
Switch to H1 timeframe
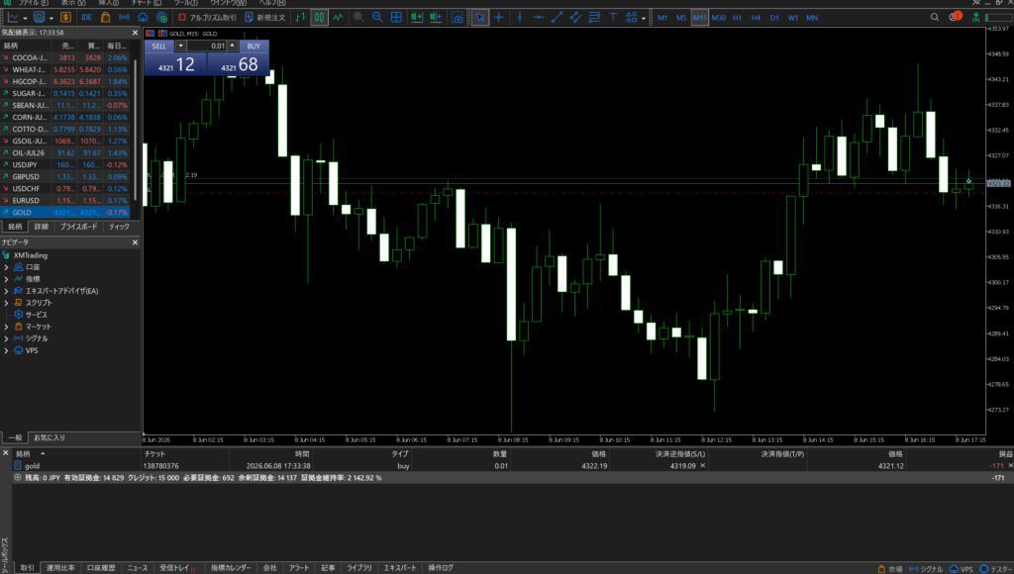coord(737,18)
